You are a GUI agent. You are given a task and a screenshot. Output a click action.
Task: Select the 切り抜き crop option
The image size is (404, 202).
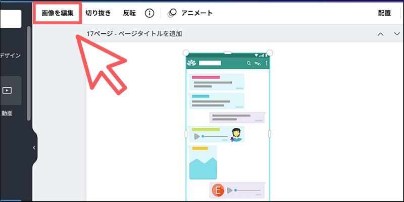click(98, 13)
